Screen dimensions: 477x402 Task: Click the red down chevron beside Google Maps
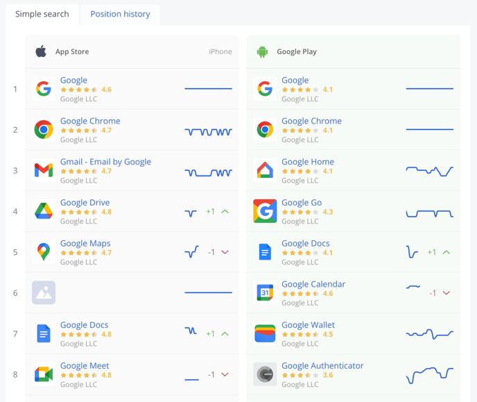[x=225, y=252]
